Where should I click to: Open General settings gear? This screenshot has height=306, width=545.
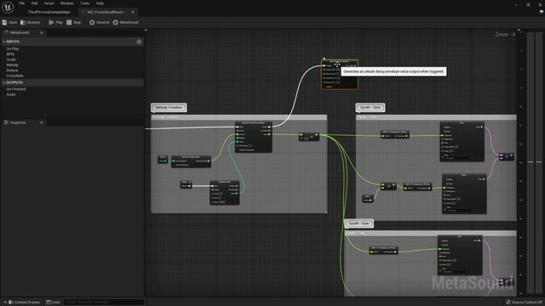99,22
